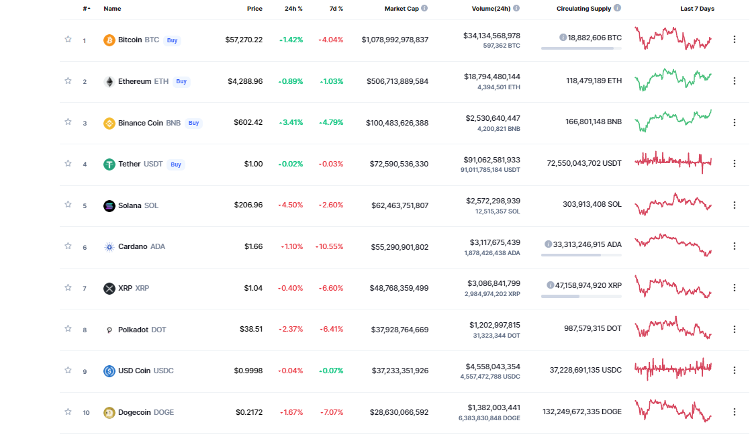Sort the table by Name column
This screenshot has height=435, width=750.
(112, 9)
